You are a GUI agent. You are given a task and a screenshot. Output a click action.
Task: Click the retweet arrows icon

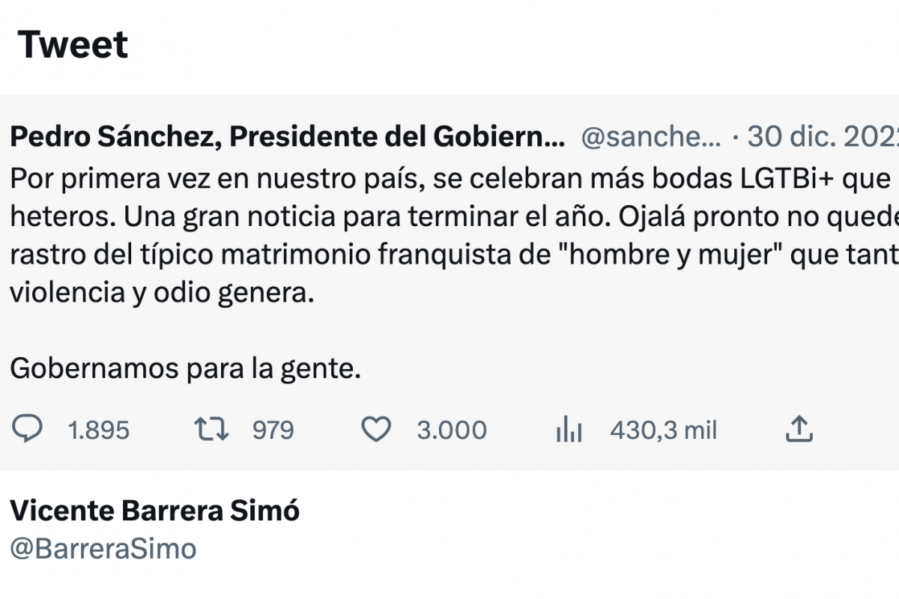click(211, 429)
